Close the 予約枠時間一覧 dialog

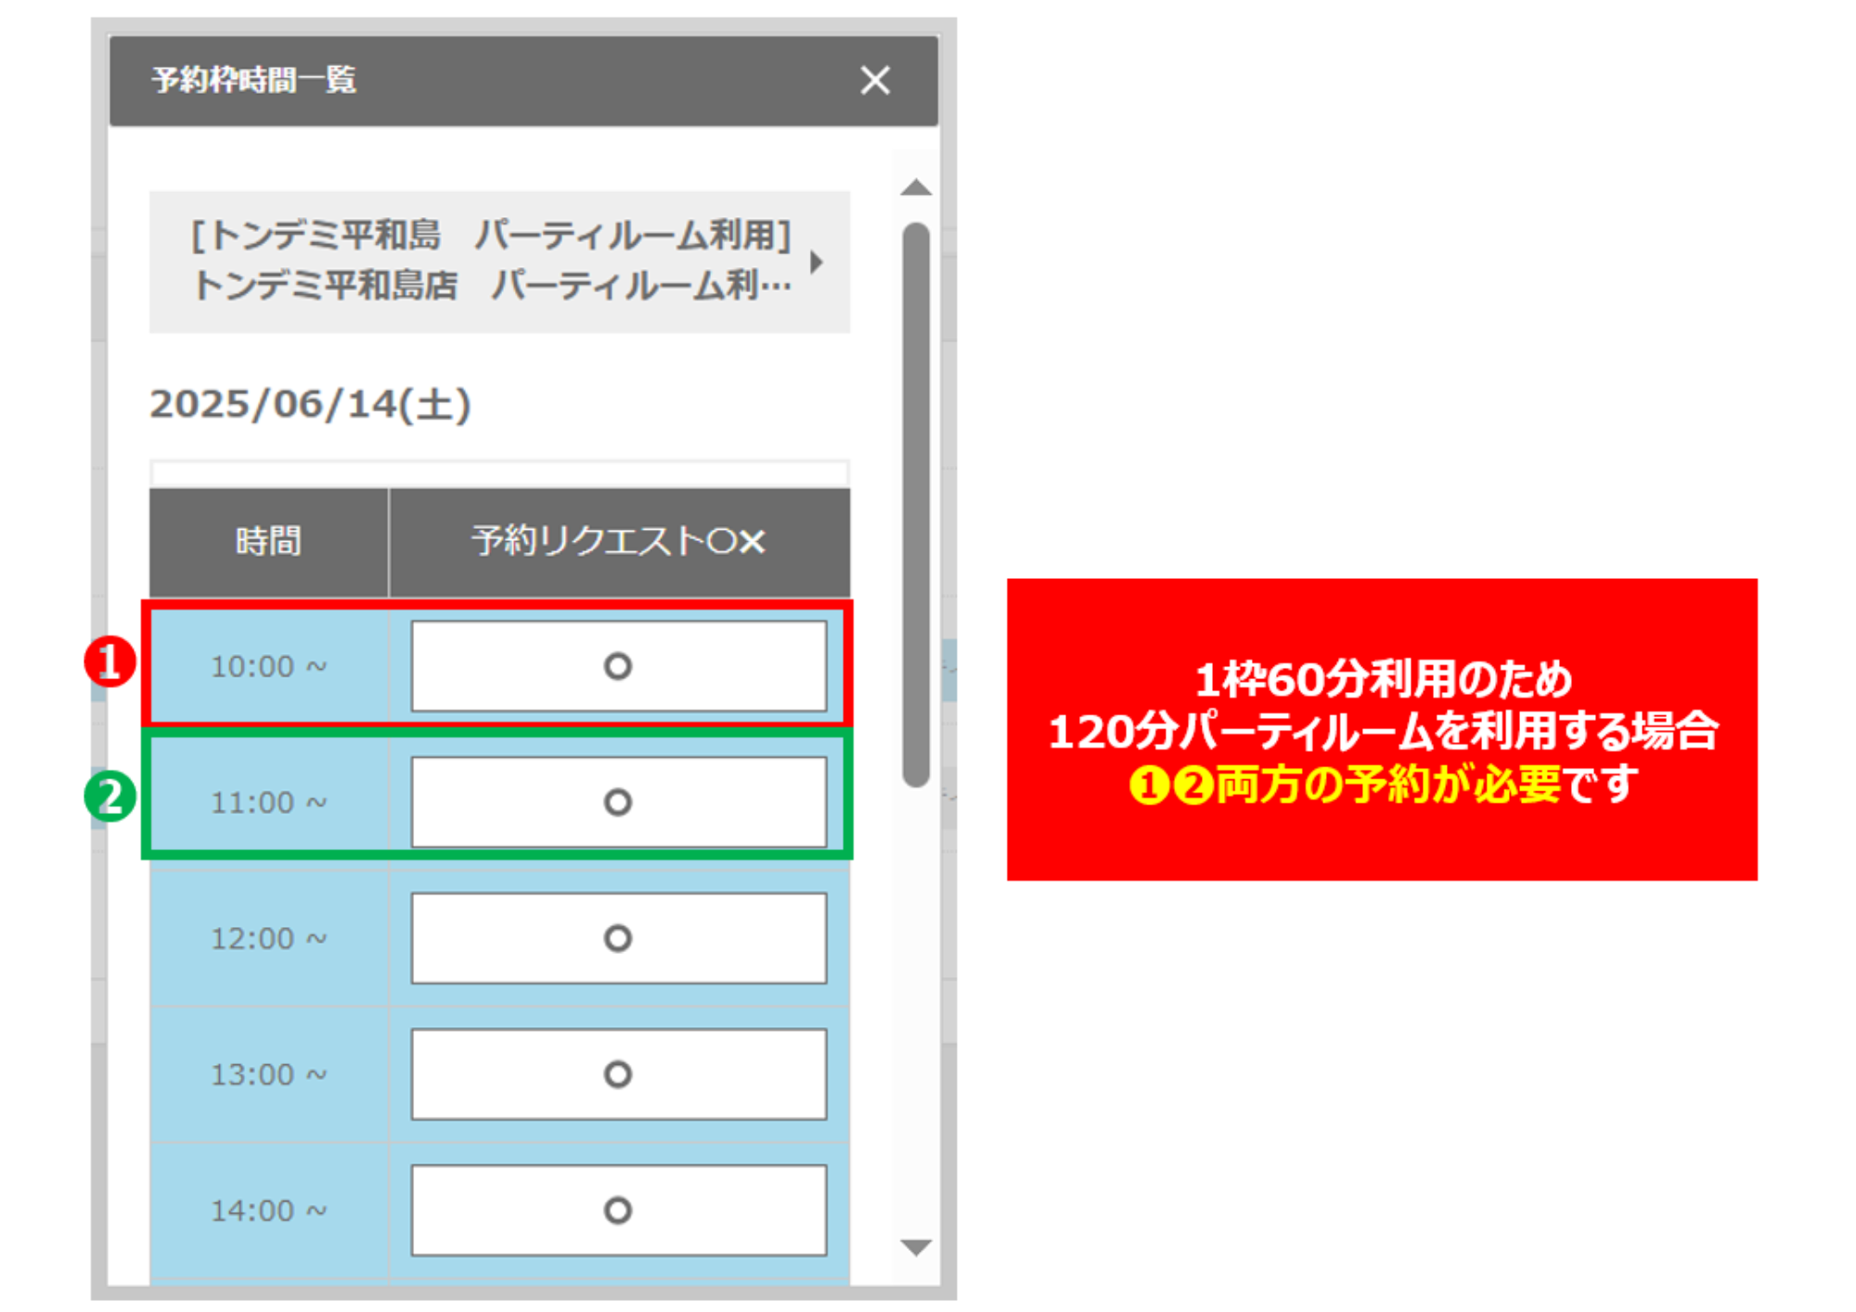click(x=874, y=80)
